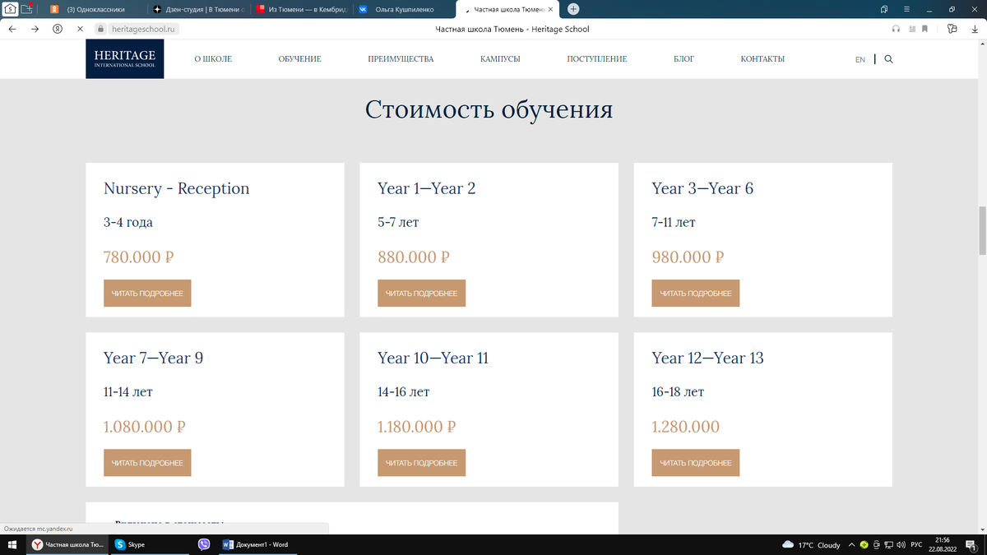Image resolution: width=987 pixels, height=555 pixels.
Task: Click the 1.180.000 ₽ price
Action: 417,427
